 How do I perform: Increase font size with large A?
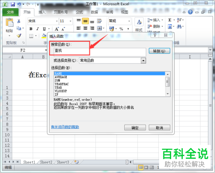point(57,29)
